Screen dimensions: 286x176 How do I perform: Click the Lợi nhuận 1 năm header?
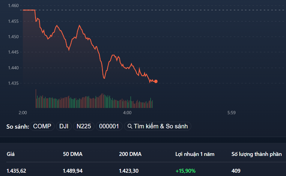coord(195,154)
